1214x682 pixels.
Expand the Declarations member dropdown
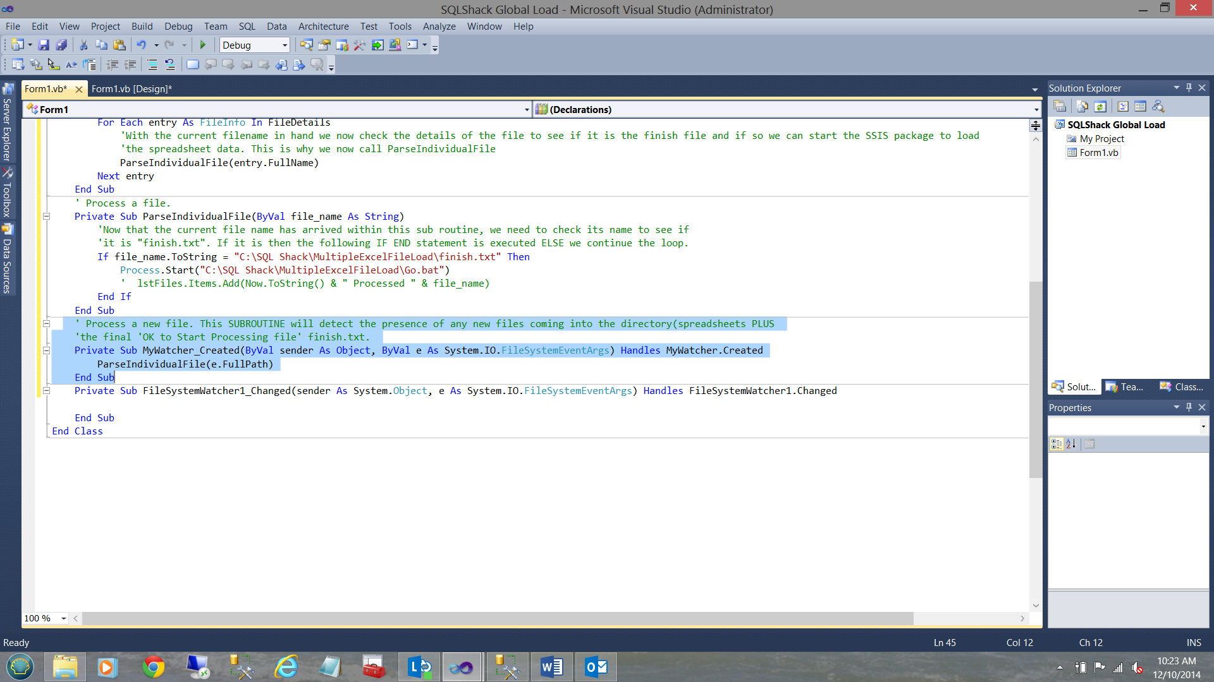pos(1036,110)
